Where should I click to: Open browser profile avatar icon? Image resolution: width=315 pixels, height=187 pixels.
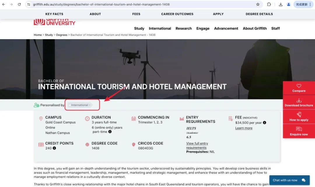coord(288,4)
